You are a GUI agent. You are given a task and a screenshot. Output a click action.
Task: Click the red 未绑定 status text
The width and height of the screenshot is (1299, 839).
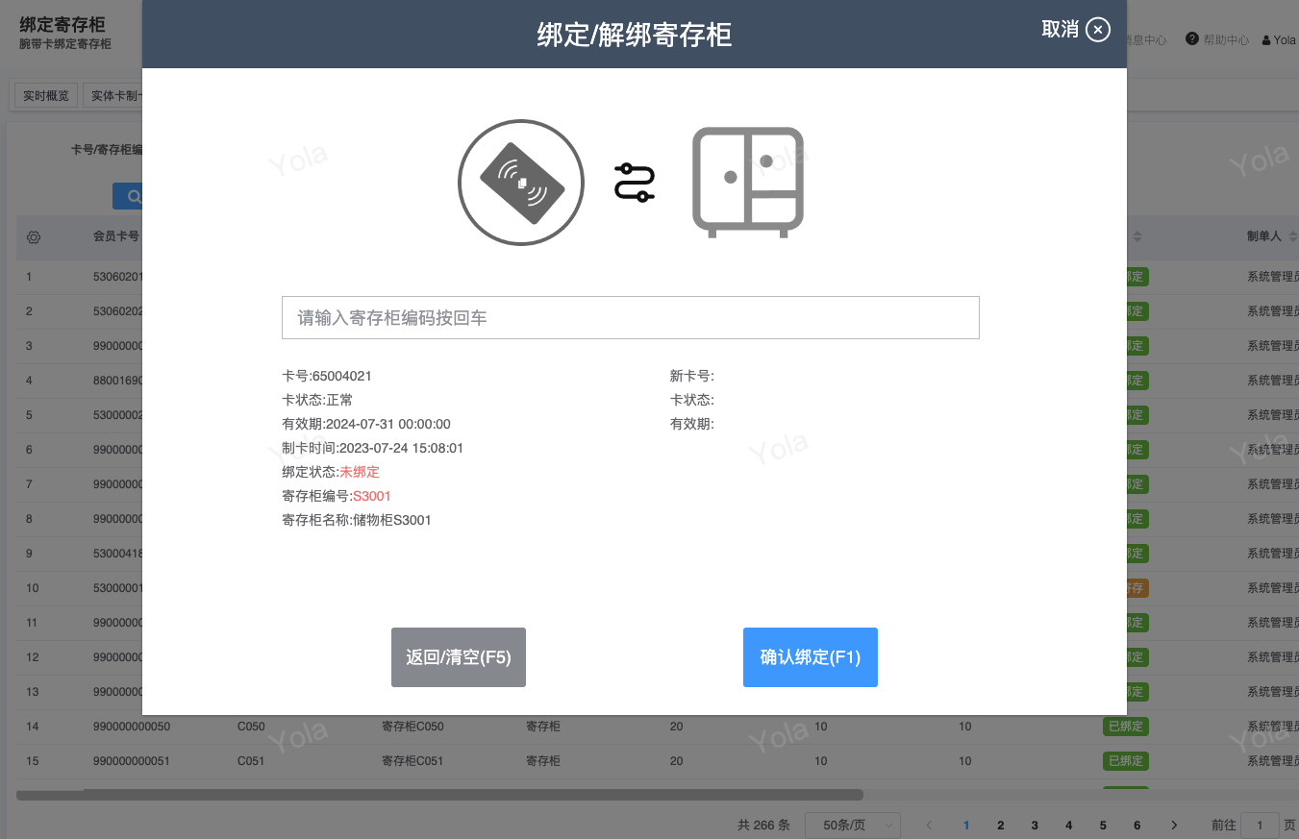point(360,472)
